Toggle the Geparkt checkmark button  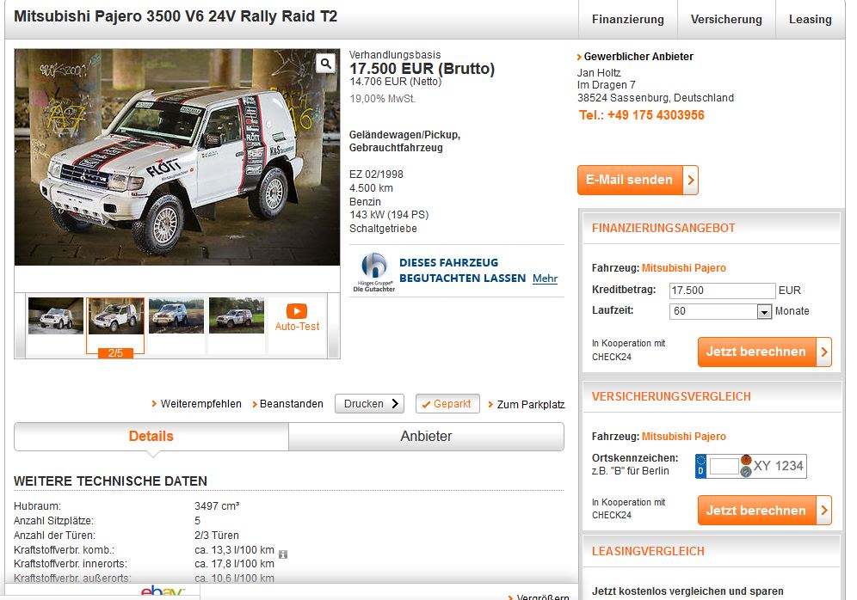click(x=447, y=404)
